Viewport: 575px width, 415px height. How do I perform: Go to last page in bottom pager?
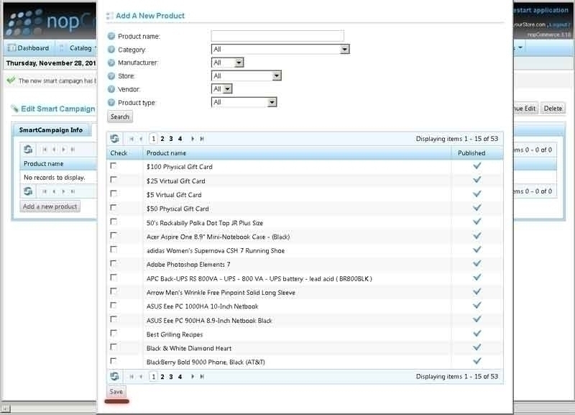tap(202, 377)
